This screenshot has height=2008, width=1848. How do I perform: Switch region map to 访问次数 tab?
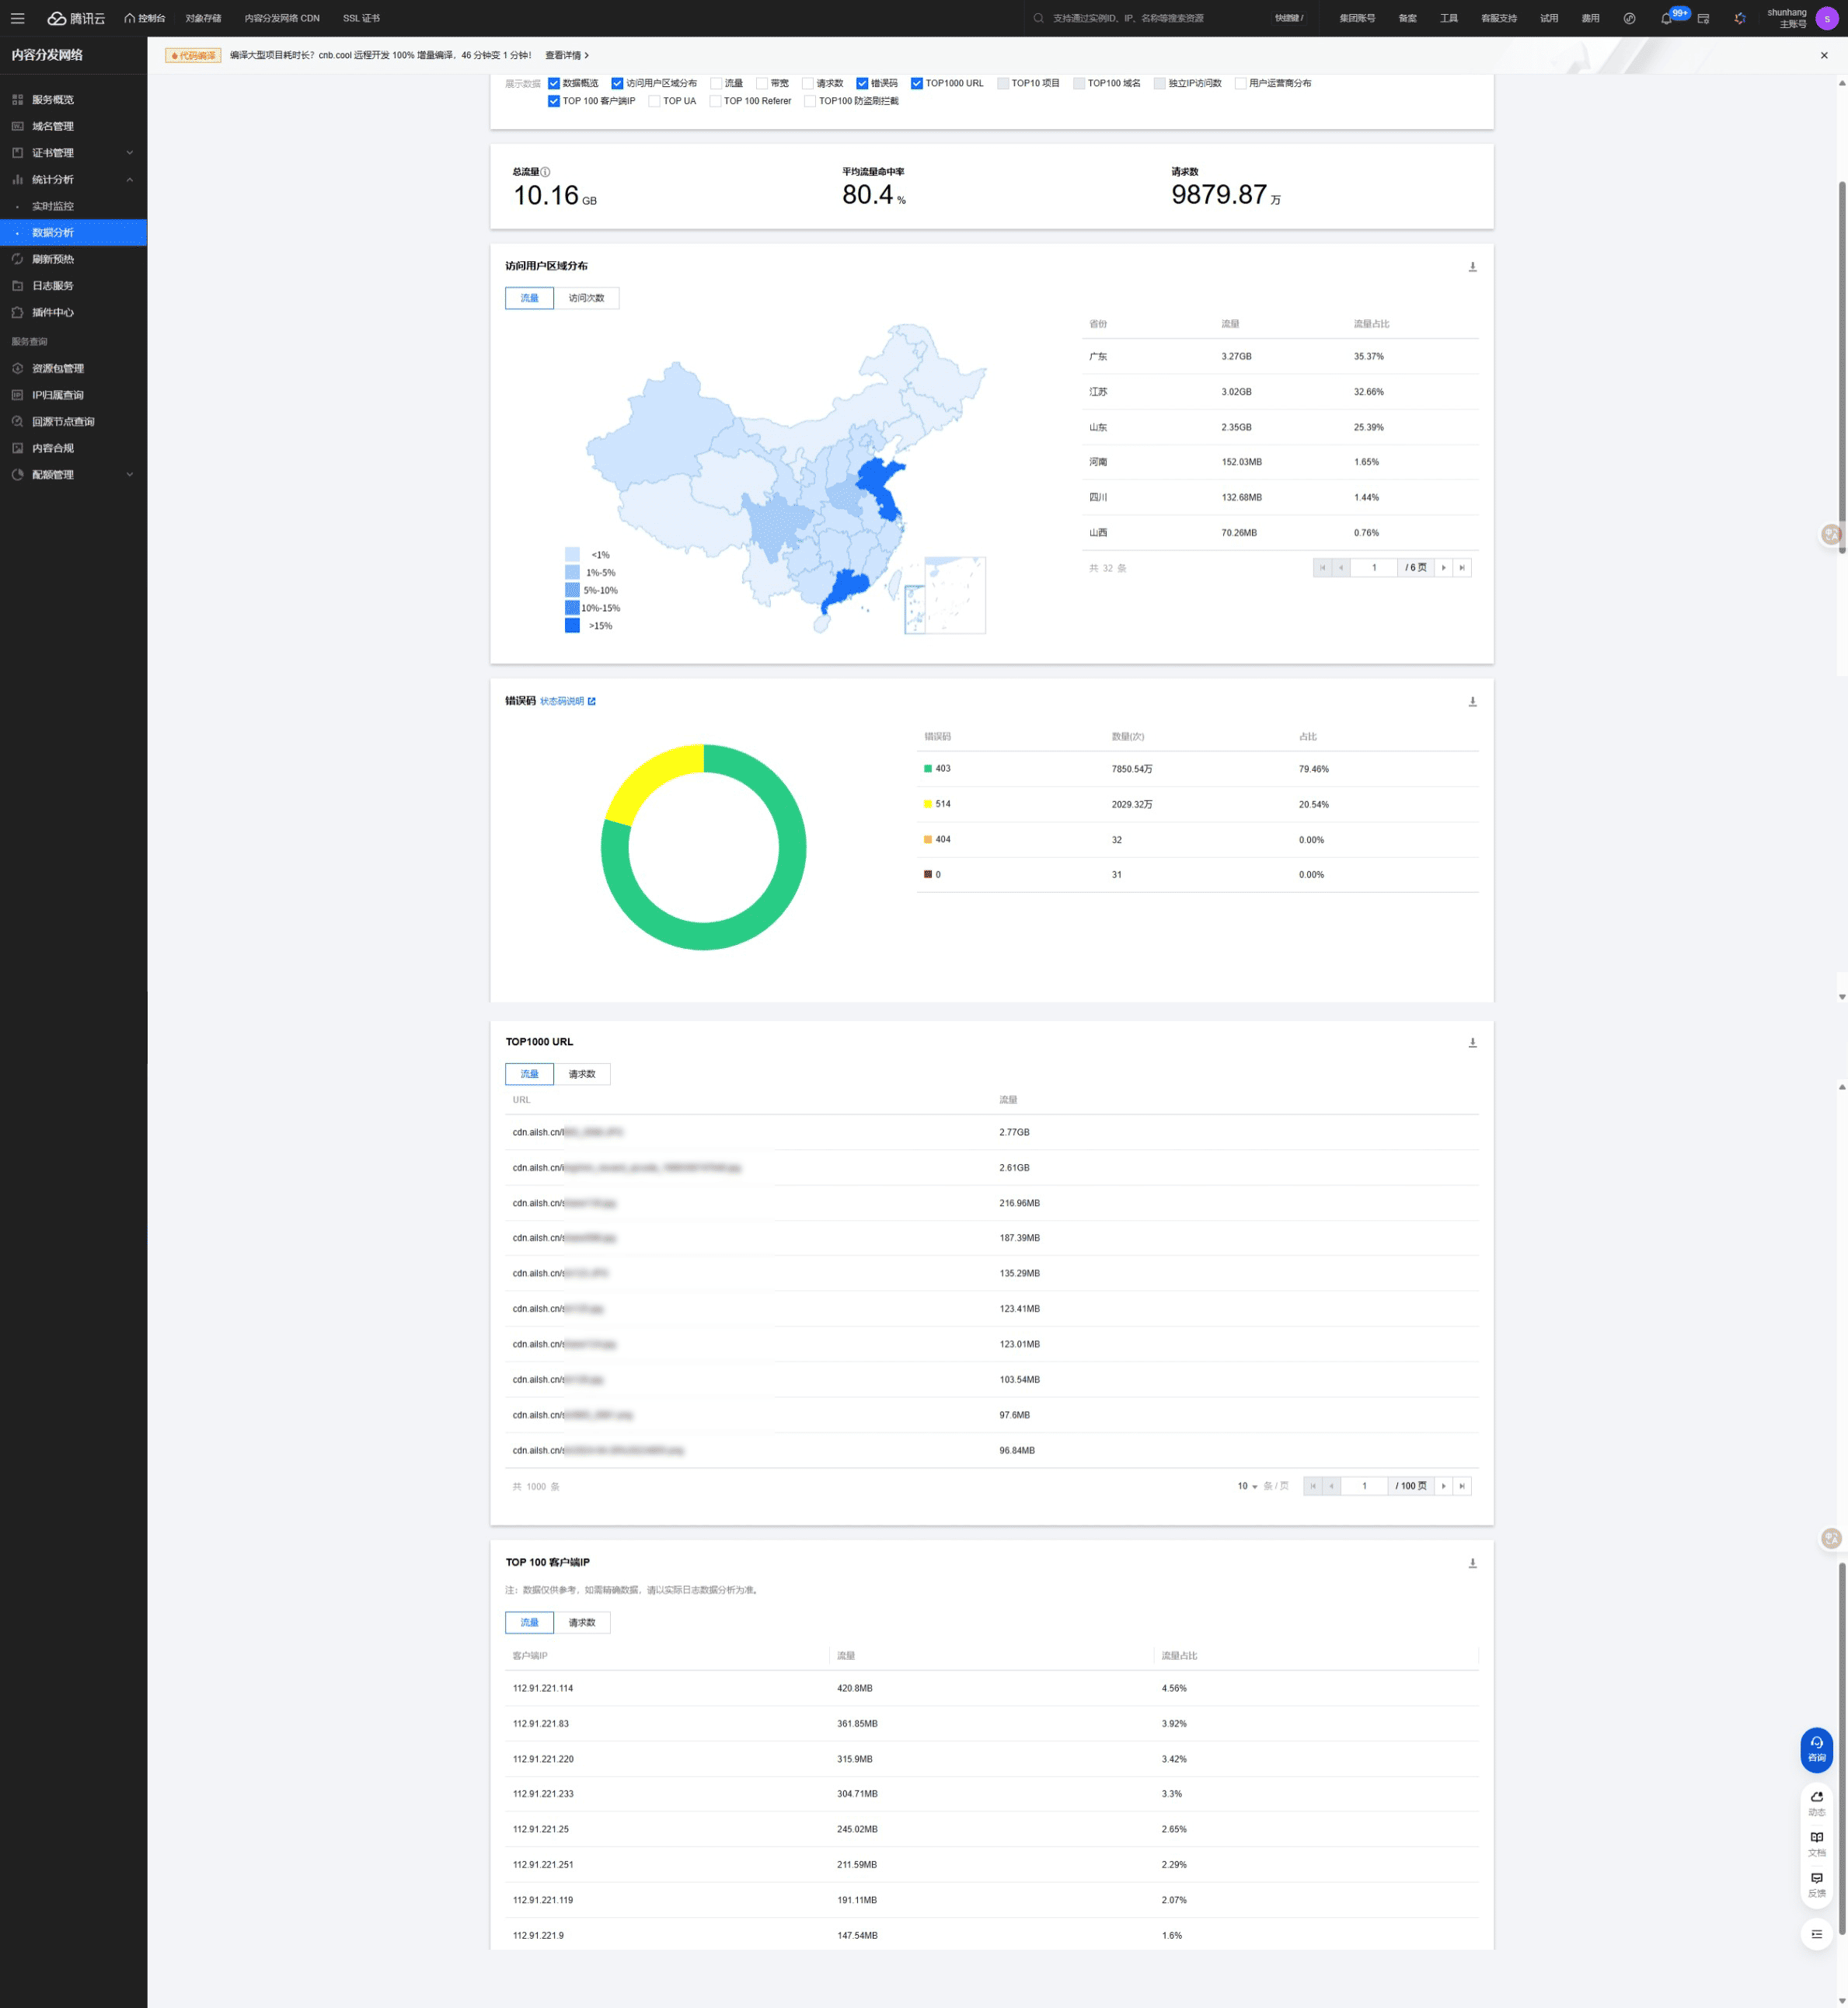[586, 298]
